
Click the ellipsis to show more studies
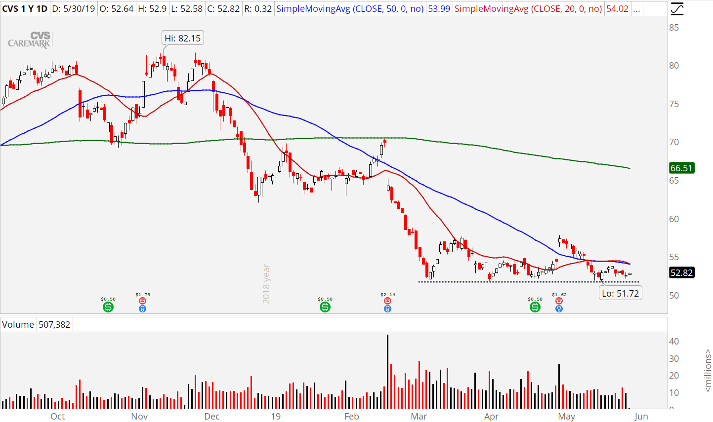click(636, 9)
